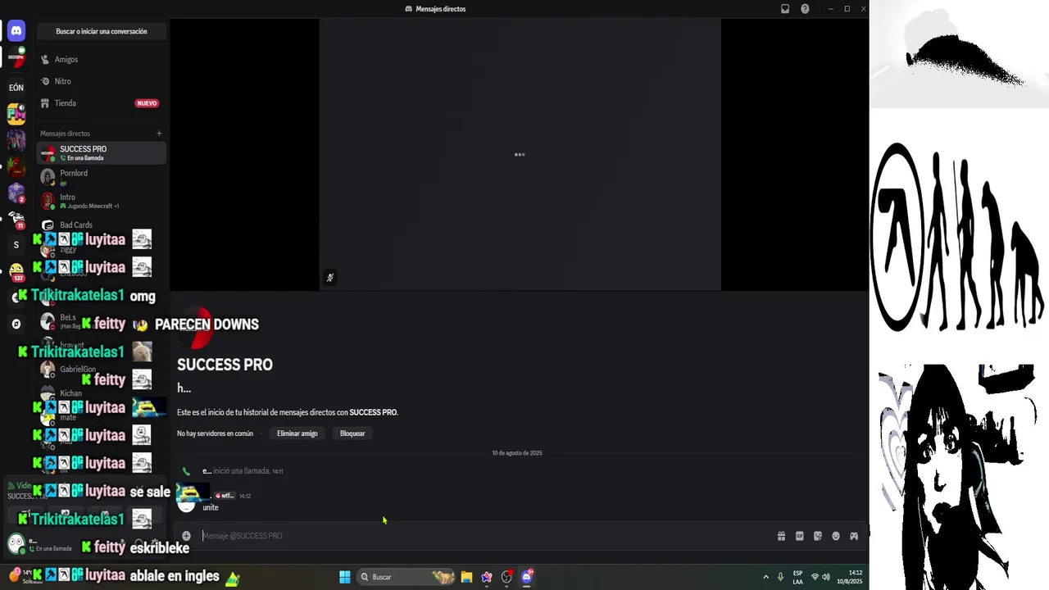Open the Nitro page
The height and width of the screenshot is (590, 1049).
pyautogui.click(x=102, y=81)
